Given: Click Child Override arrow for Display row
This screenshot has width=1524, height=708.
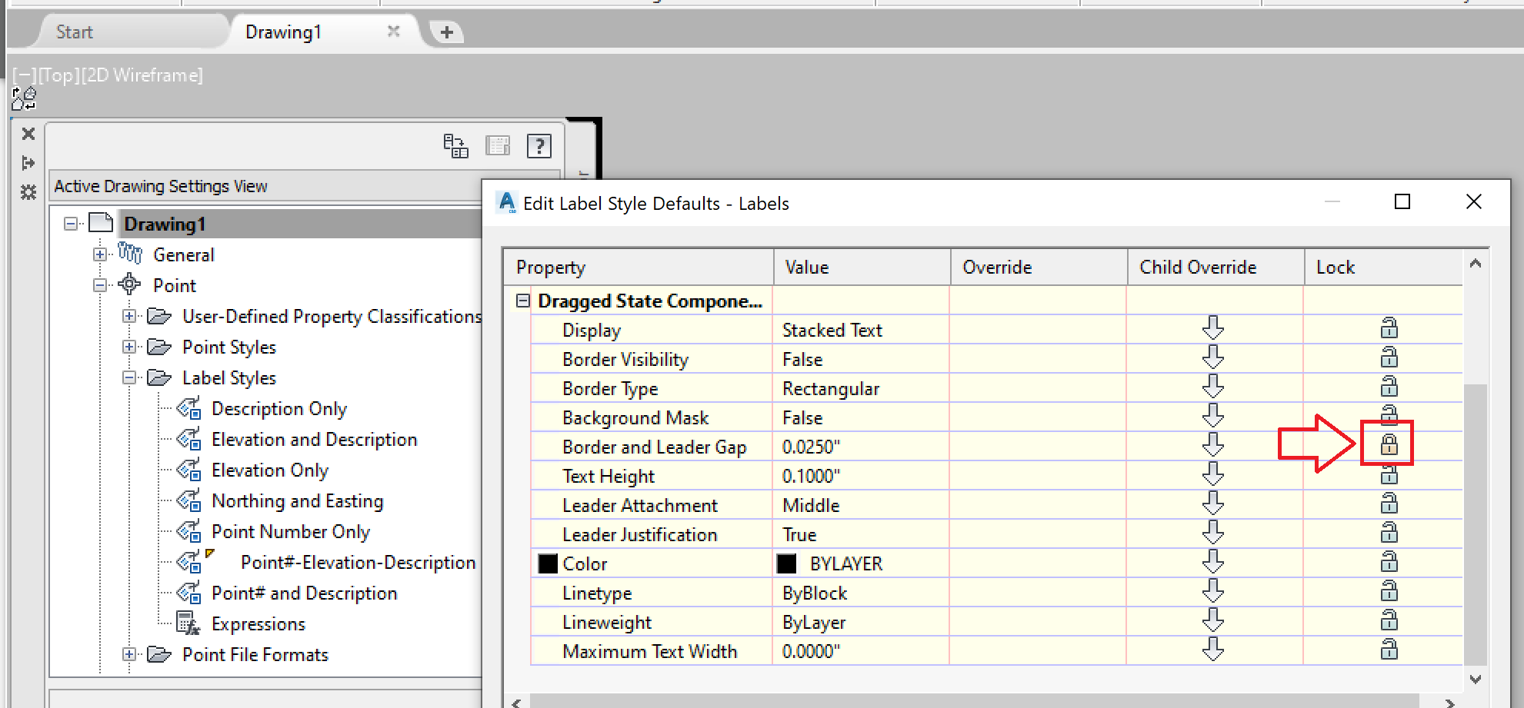Looking at the screenshot, I should [x=1213, y=327].
